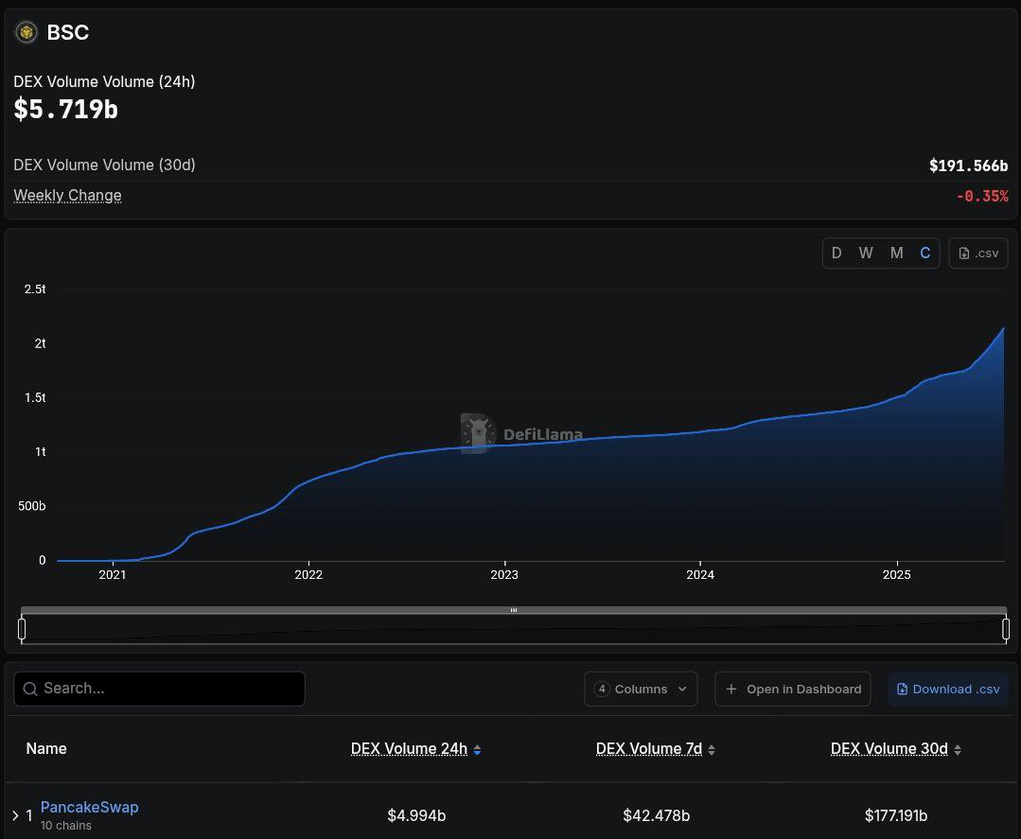This screenshot has width=1021, height=839.
Task: Sort by DEX Volume 24h column
Action: [x=409, y=749]
